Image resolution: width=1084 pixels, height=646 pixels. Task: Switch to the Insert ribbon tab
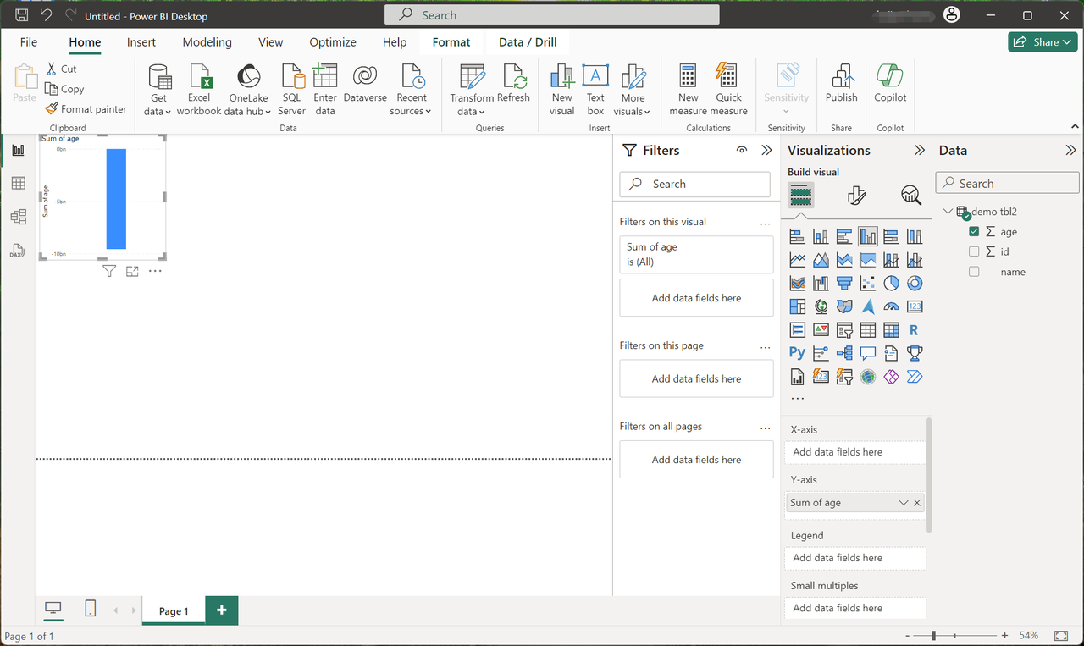tap(141, 42)
